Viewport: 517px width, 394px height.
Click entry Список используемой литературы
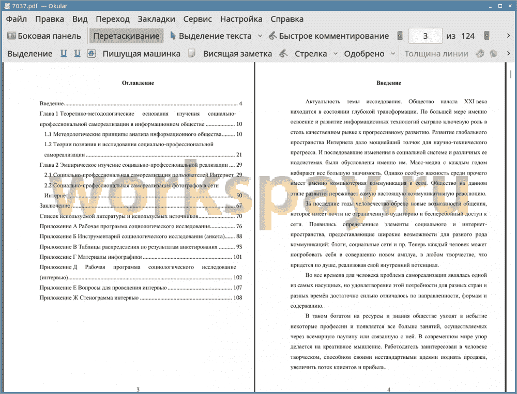tap(141, 216)
